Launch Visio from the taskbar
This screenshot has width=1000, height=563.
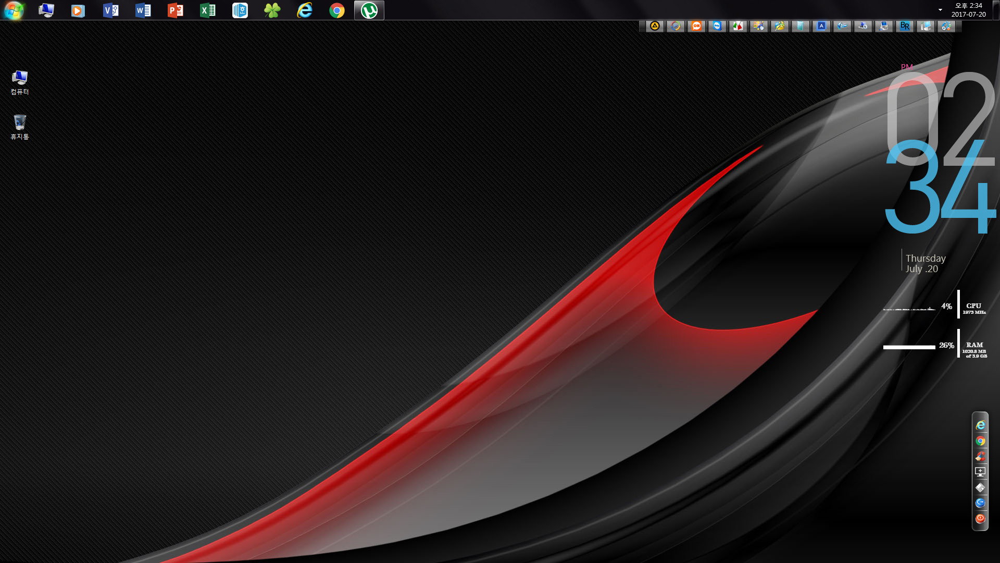pyautogui.click(x=110, y=10)
